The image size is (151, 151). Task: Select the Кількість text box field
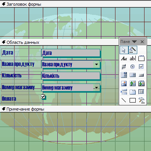(71, 76)
